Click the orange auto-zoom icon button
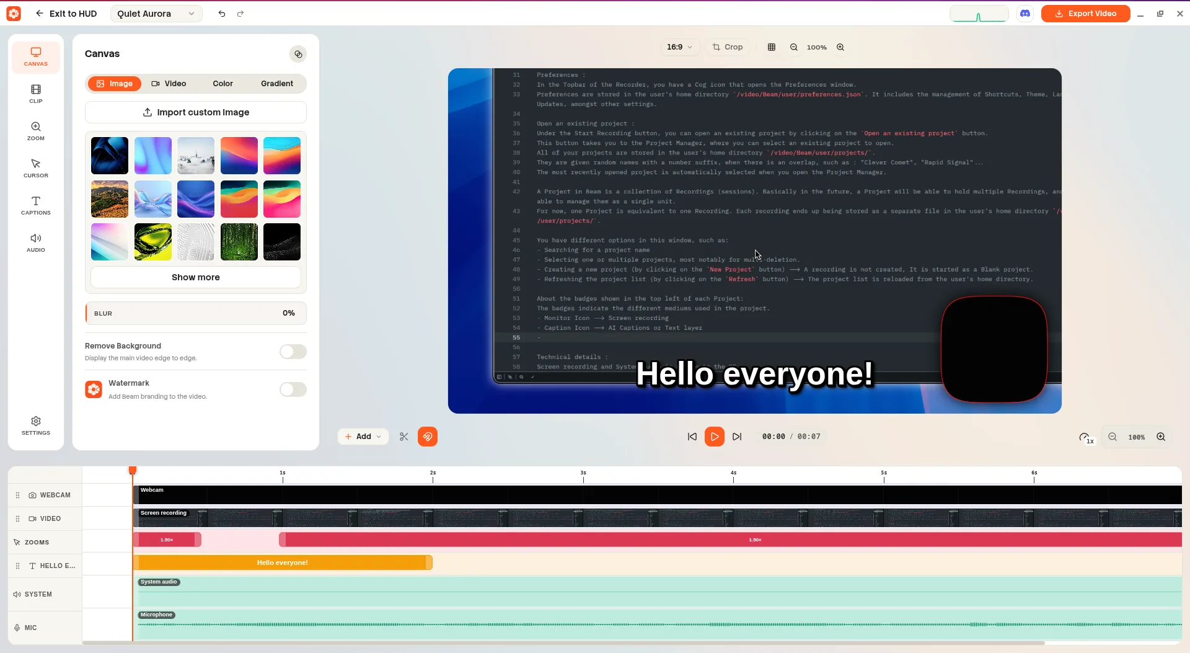The width and height of the screenshot is (1190, 653). 428,437
